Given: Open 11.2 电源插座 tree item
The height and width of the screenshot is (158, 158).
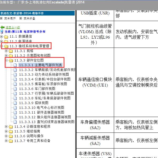Looking at the screenshot, I should [21, 41].
